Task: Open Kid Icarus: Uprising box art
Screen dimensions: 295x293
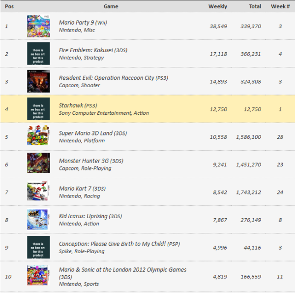Action: 38,220
